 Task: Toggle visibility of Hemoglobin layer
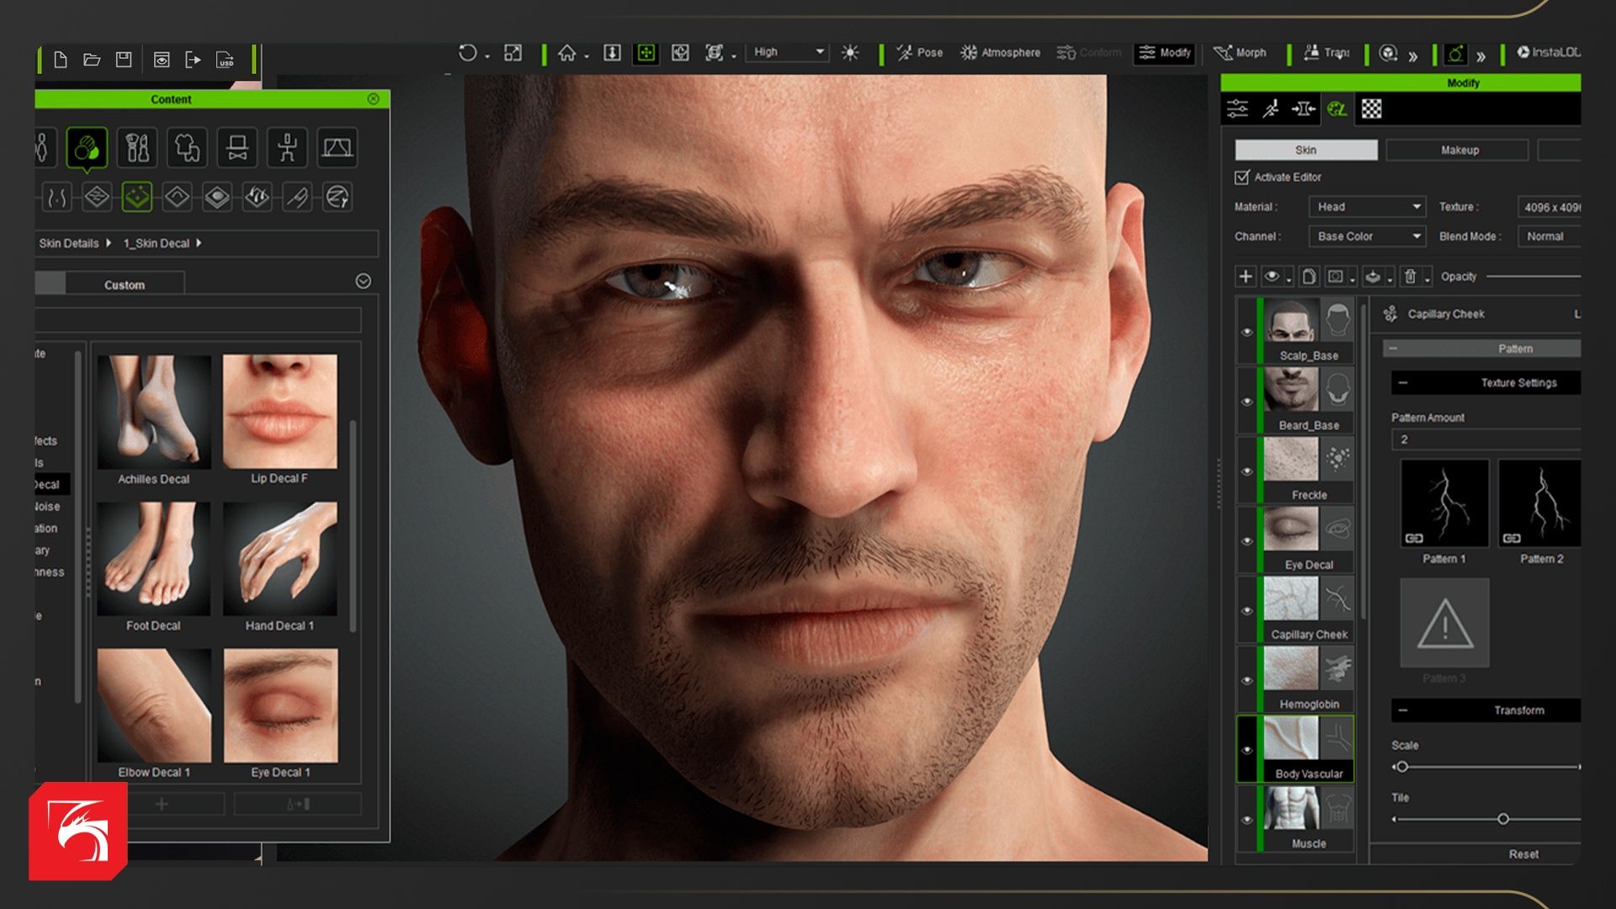click(1247, 681)
